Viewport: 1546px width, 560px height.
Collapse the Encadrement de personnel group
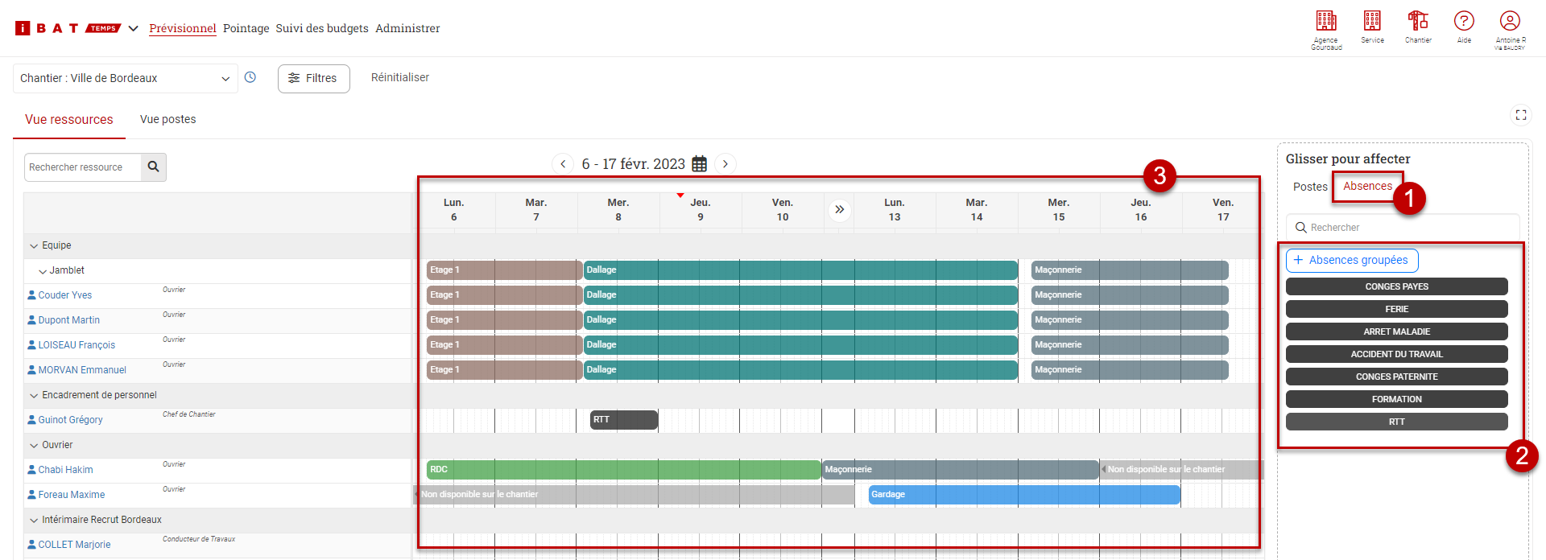34,396
